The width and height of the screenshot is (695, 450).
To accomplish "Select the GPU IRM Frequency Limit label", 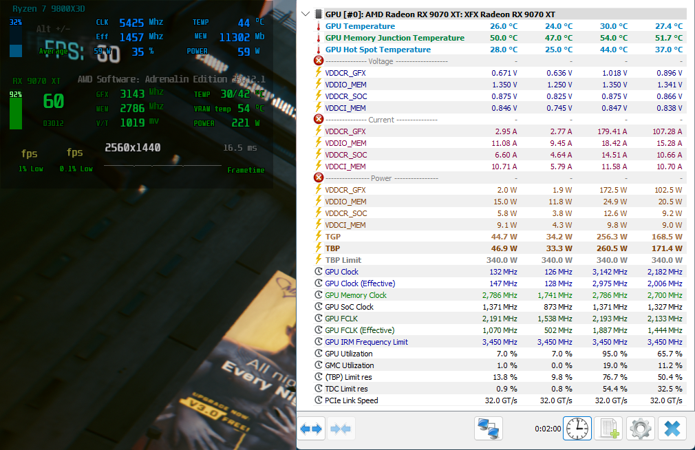I will [x=366, y=342].
